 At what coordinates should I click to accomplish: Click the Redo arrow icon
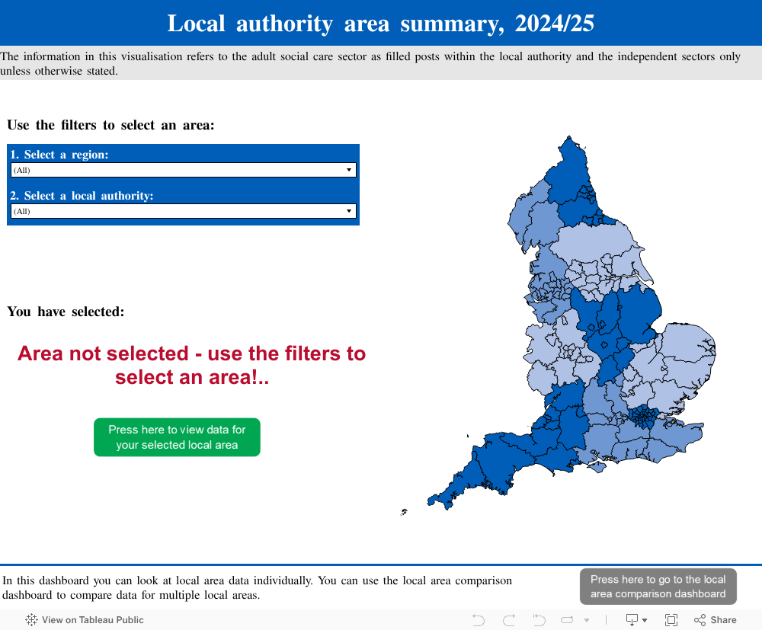[x=509, y=620]
